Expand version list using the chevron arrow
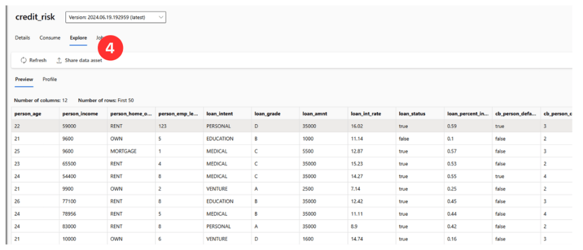 pyautogui.click(x=161, y=18)
